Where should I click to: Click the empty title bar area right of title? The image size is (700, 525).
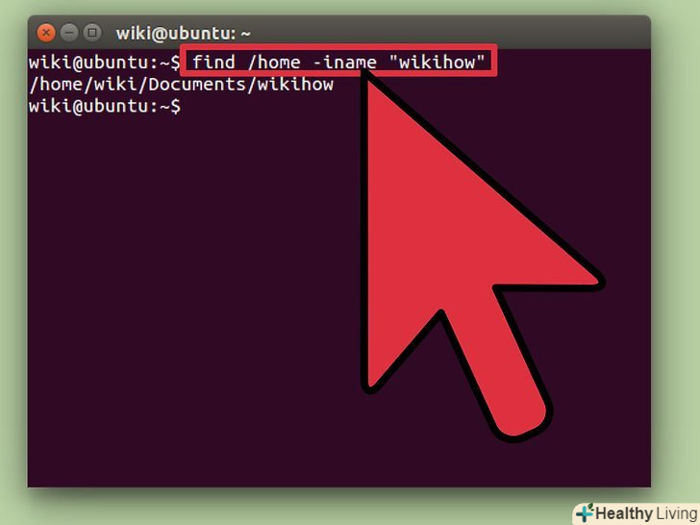click(446, 33)
